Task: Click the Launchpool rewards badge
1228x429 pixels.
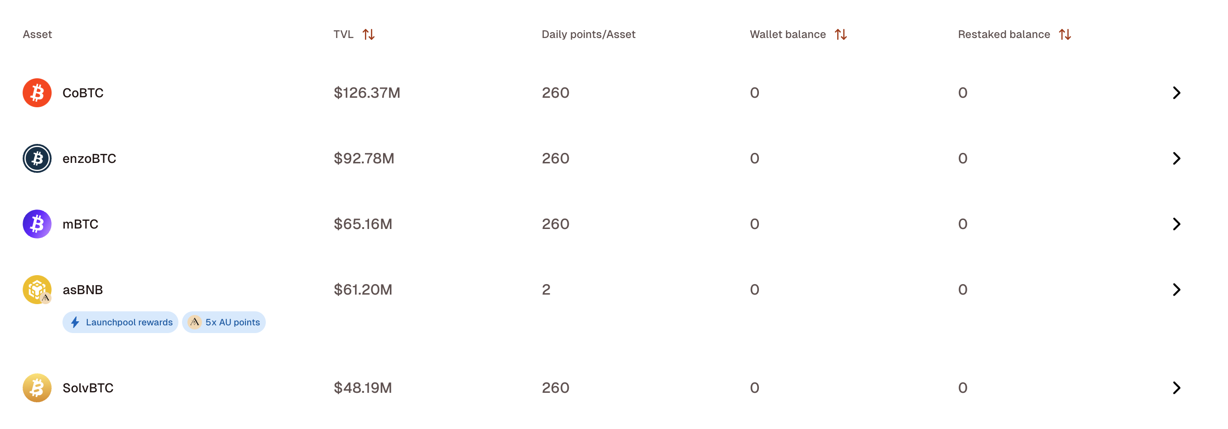Action: coord(120,322)
